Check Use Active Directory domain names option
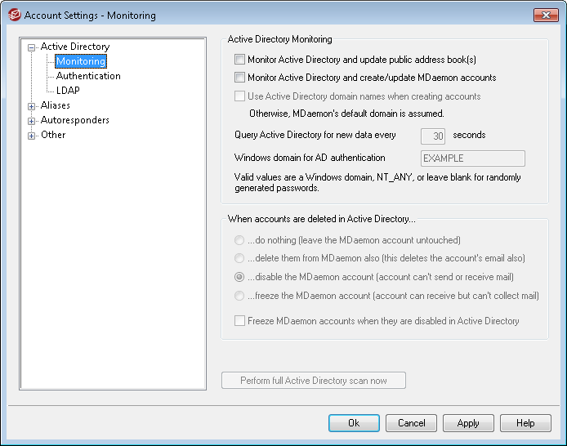Viewport: 567px width, 446px height. point(239,96)
